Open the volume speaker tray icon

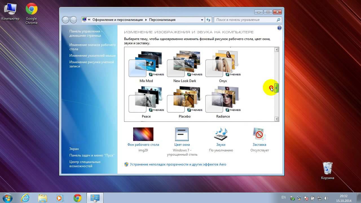[x=327, y=198]
